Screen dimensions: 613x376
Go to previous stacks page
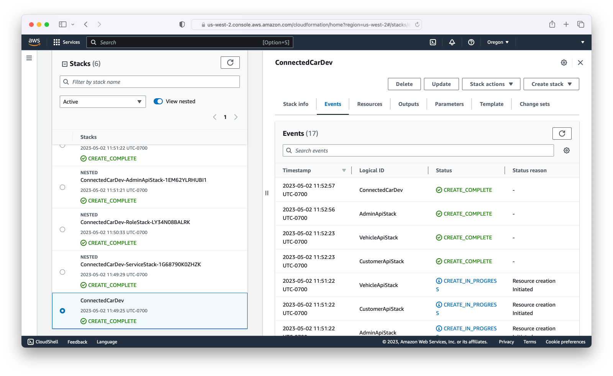(x=215, y=117)
